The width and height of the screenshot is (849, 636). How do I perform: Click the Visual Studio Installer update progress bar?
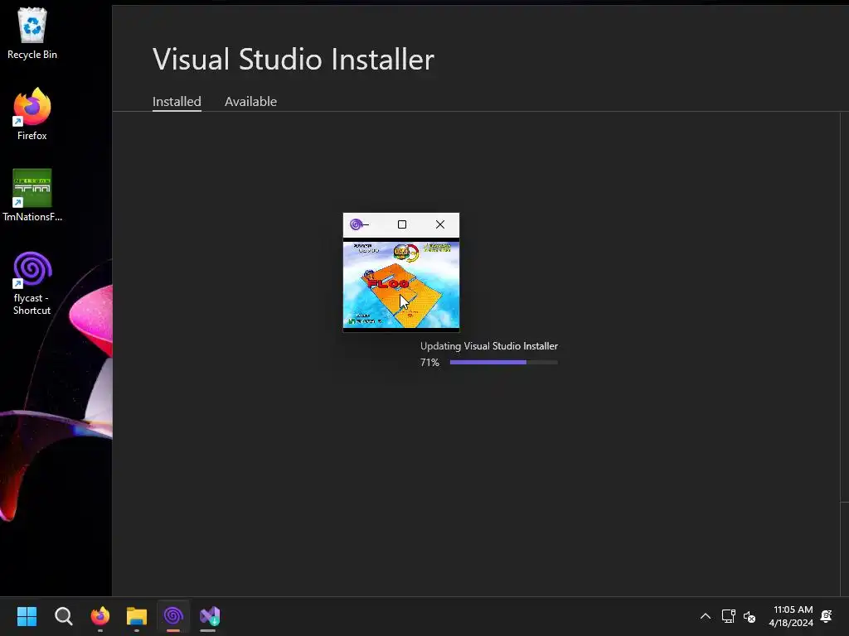[503, 363]
